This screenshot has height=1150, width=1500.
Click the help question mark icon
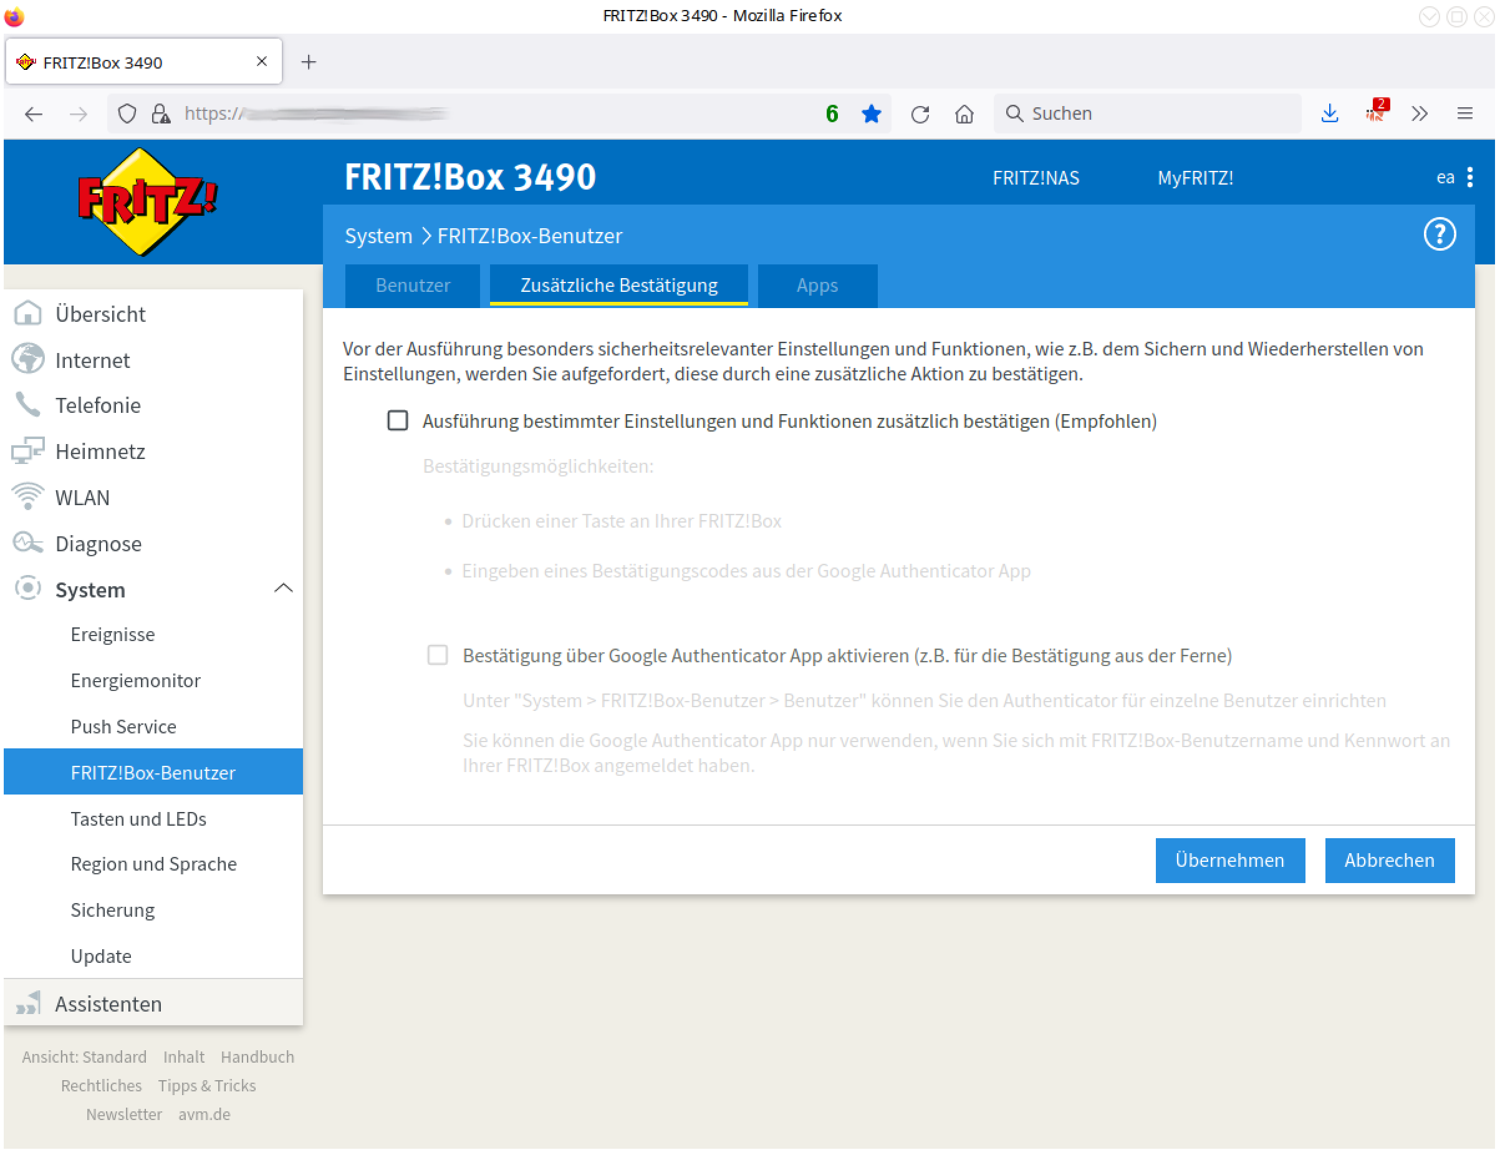pyautogui.click(x=1439, y=234)
